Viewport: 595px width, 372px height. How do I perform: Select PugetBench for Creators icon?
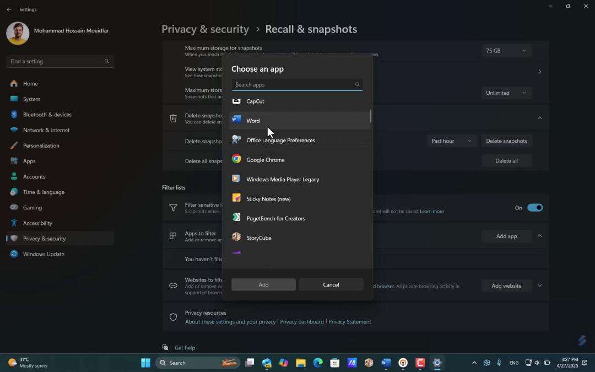[x=236, y=218]
